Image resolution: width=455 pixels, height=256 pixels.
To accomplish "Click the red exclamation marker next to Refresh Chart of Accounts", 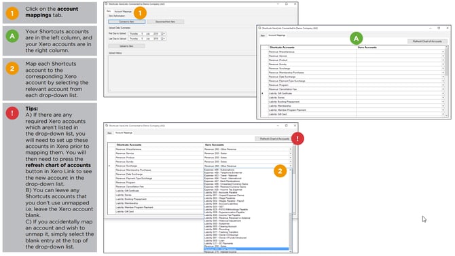I will [x=297, y=139].
